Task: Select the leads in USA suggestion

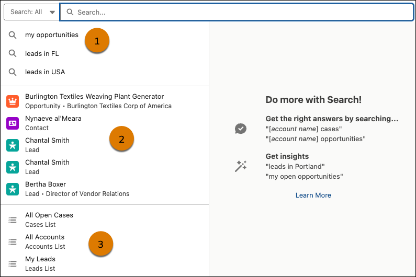Action: click(x=45, y=72)
